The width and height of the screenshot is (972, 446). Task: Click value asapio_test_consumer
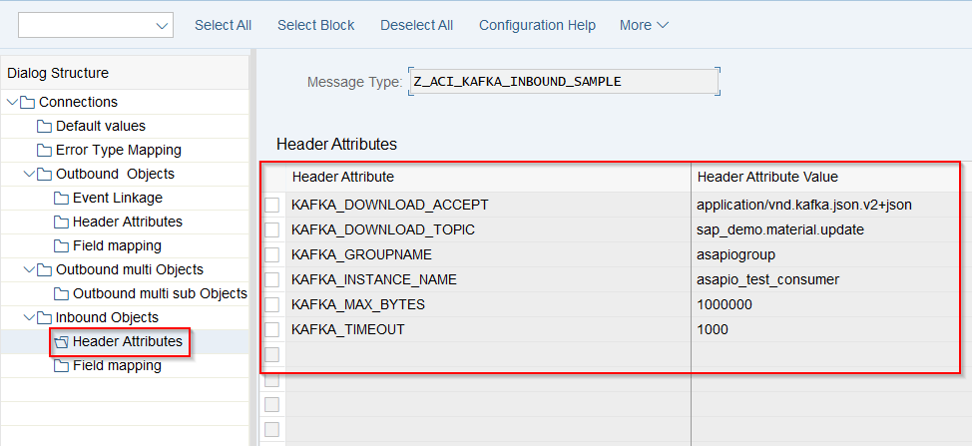tap(767, 280)
